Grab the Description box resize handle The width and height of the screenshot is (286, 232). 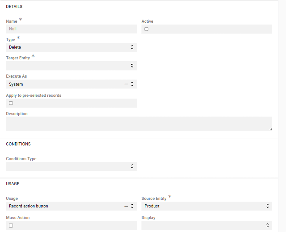tap(270, 129)
